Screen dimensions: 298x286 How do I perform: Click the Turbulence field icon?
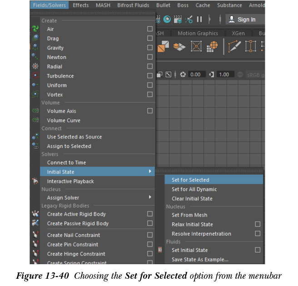click(x=35, y=76)
